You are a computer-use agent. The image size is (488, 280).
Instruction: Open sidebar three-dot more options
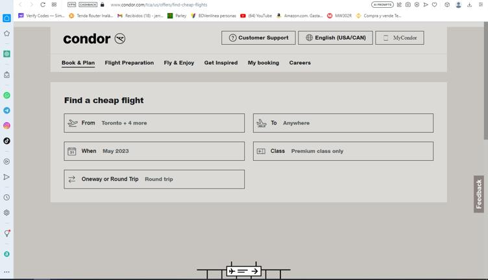6,272
